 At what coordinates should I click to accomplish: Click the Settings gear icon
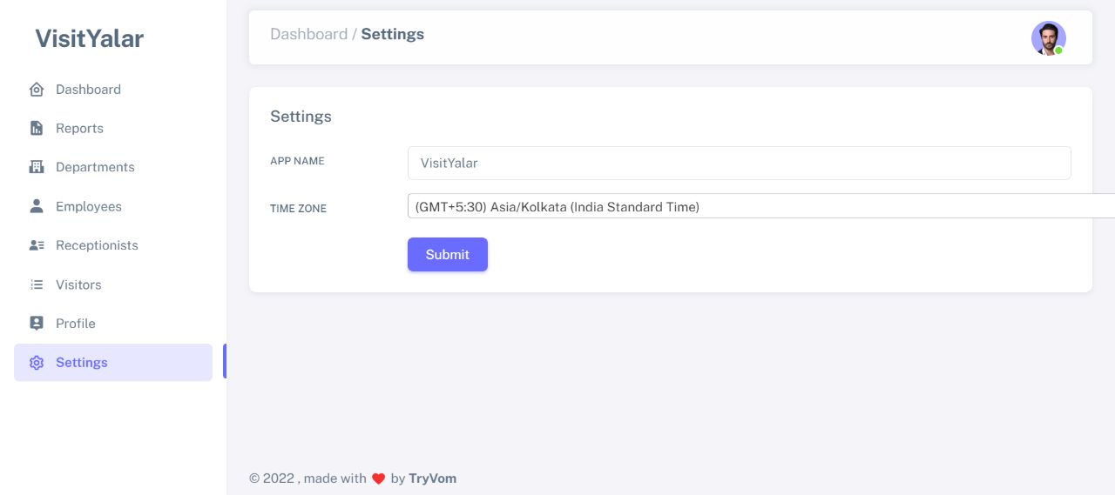[x=37, y=363]
